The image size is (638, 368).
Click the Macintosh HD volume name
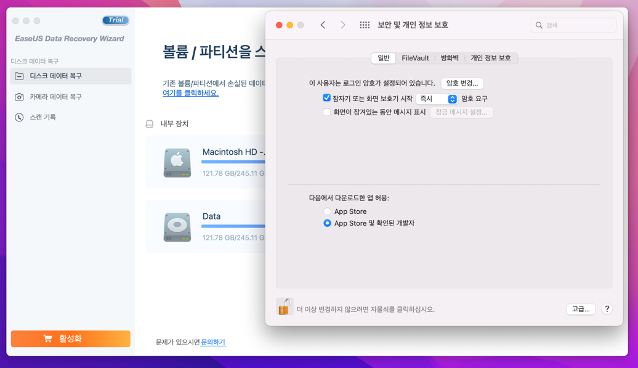pyautogui.click(x=234, y=152)
